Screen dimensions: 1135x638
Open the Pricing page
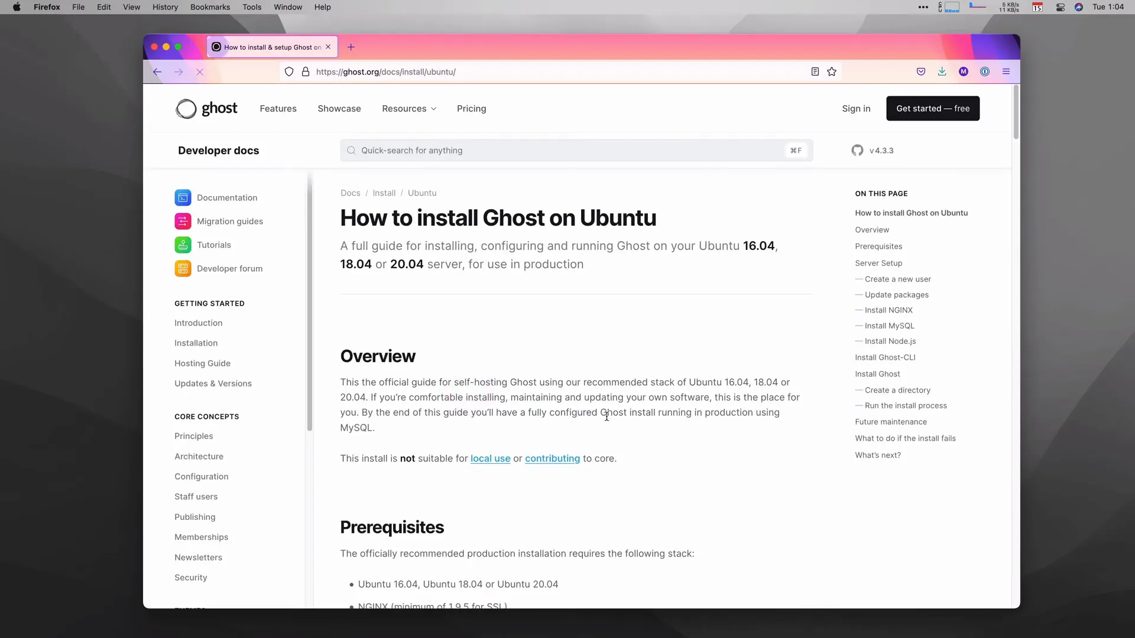pos(472,109)
